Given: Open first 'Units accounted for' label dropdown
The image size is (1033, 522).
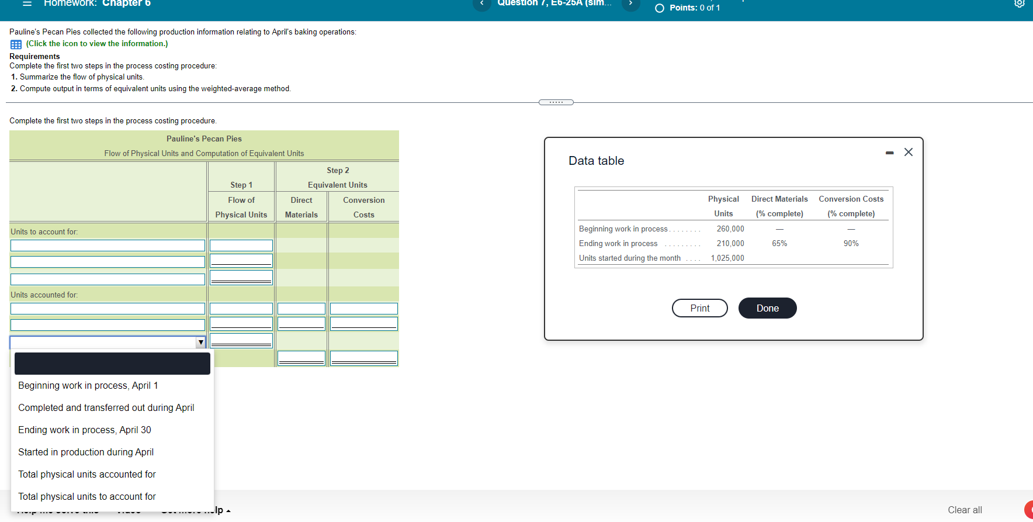Looking at the screenshot, I should coord(108,309).
